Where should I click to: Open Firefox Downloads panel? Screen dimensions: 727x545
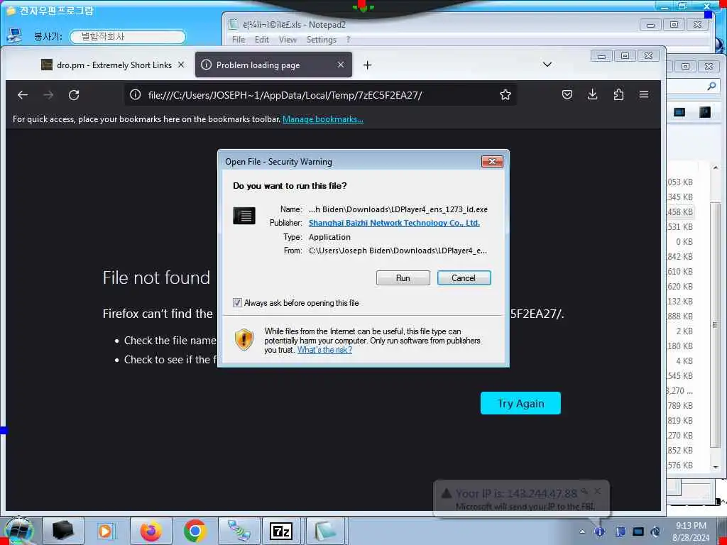coord(592,94)
